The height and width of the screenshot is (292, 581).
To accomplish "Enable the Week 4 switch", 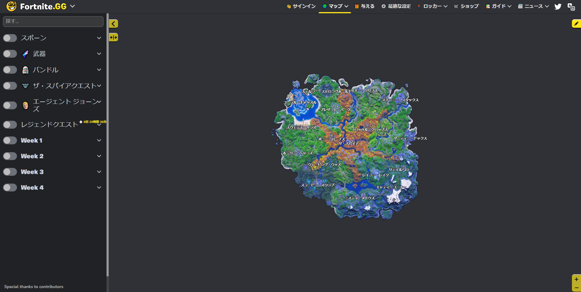I will (10, 188).
